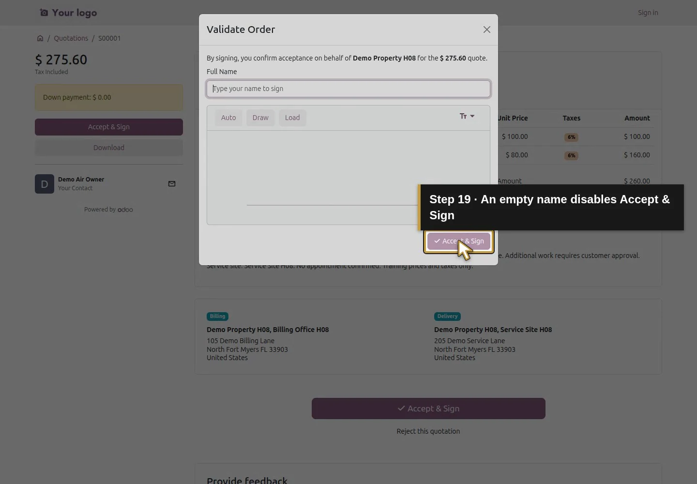Click the envelope icon beside Demo Air Owner
This screenshot has width=697, height=484.
tap(172, 184)
